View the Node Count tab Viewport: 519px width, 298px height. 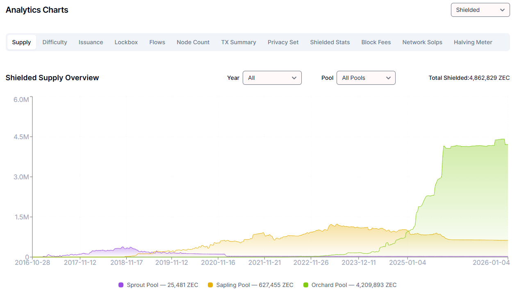[193, 42]
